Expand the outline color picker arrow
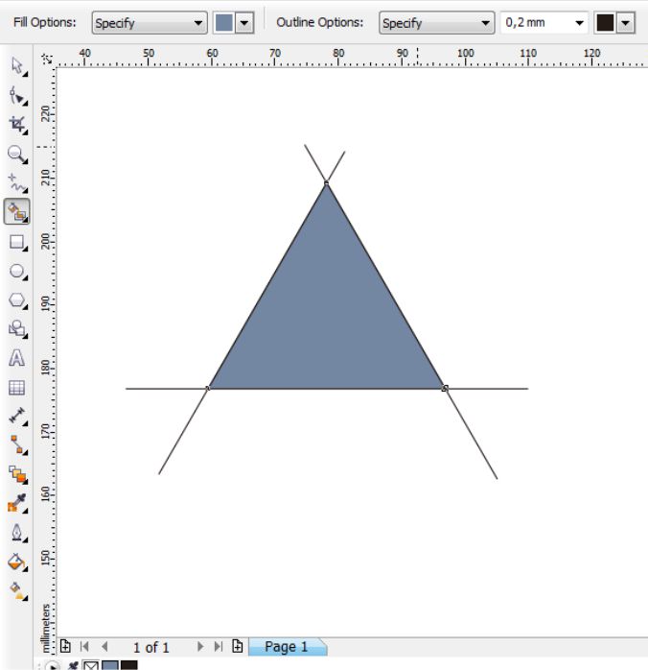Viewport: 648px width, 670px height. pyautogui.click(x=625, y=23)
